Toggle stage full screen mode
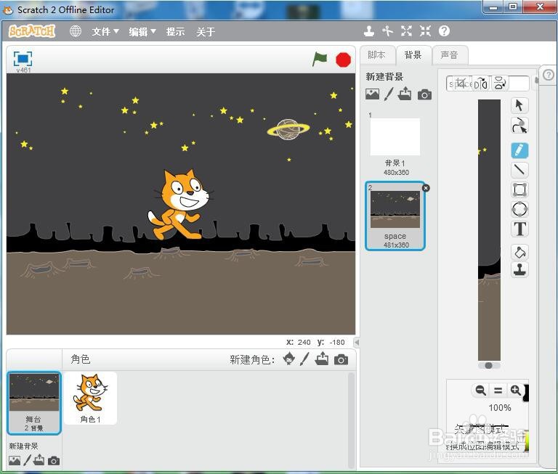Image resolution: width=558 pixels, height=474 pixels. (x=23, y=59)
